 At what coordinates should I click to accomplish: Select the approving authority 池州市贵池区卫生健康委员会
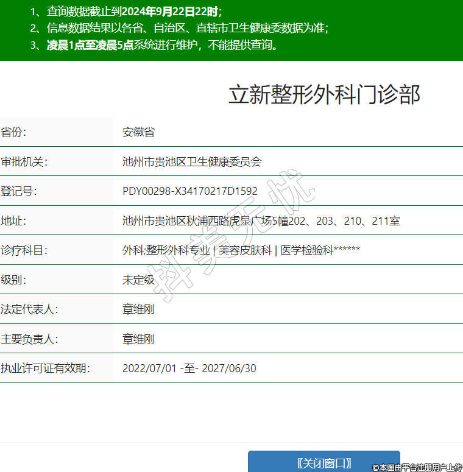pyautogui.click(x=191, y=162)
